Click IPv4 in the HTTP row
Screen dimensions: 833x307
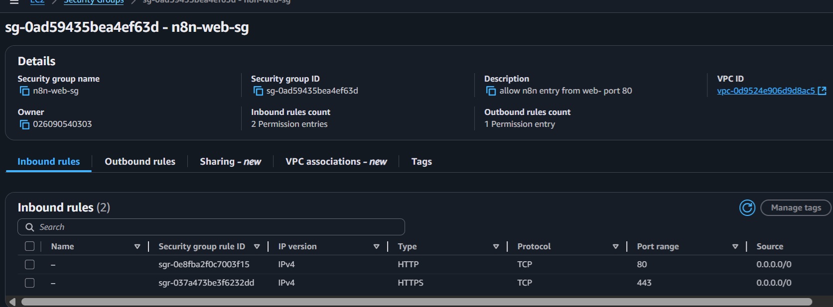pos(286,264)
